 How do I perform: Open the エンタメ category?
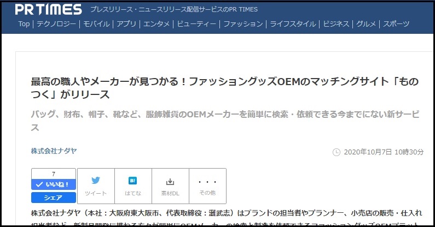pyautogui.click(x=156, y=24)
